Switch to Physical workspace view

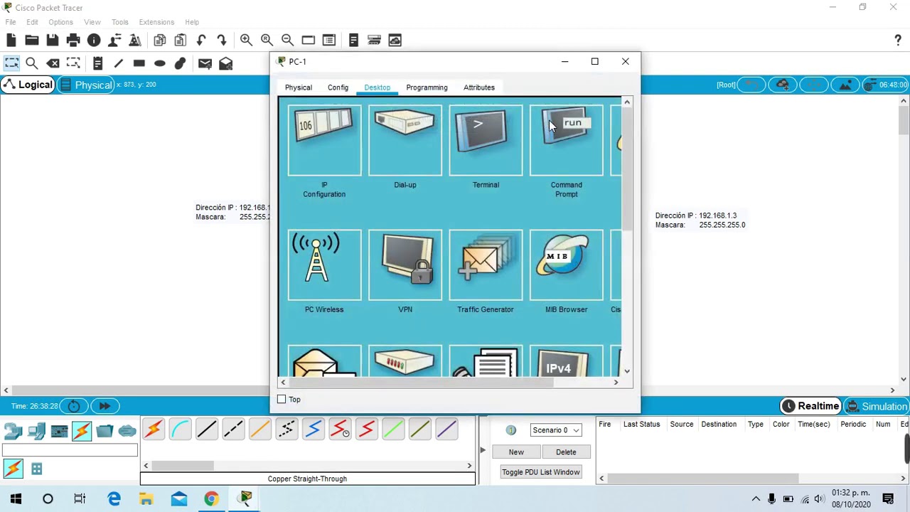coord(86,85)
